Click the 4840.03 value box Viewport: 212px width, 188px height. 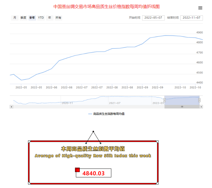[94, 173]
